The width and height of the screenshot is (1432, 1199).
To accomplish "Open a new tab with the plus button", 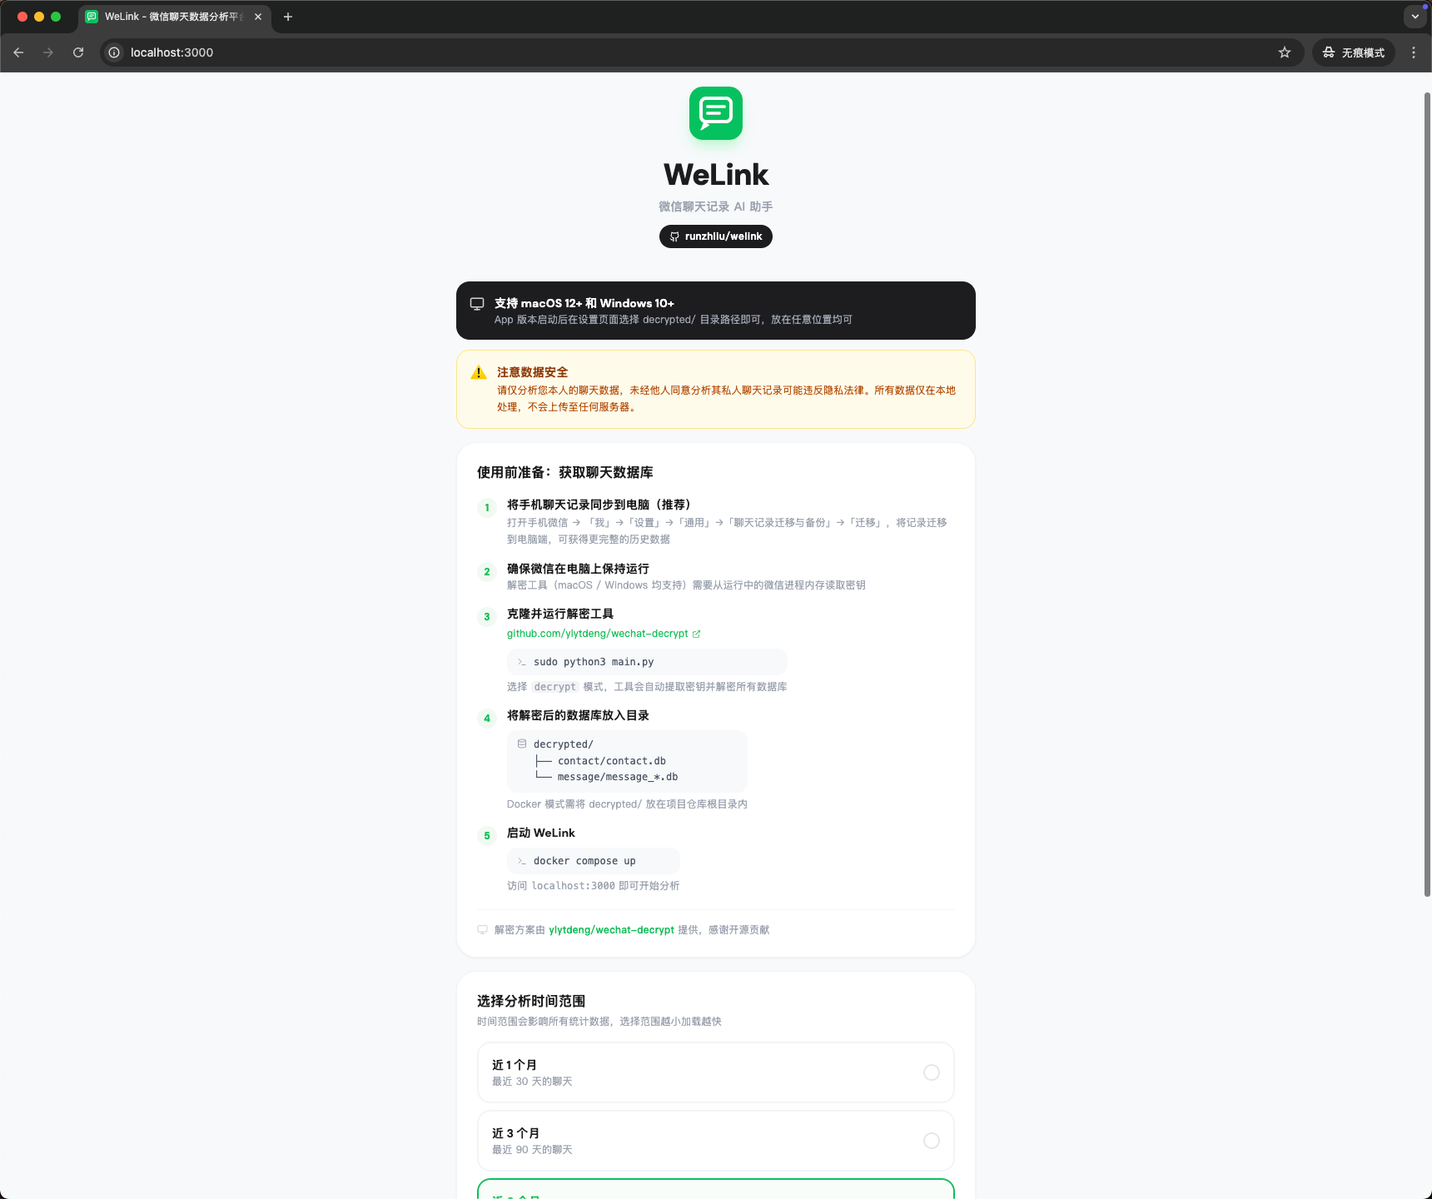I will pos(288,17).
